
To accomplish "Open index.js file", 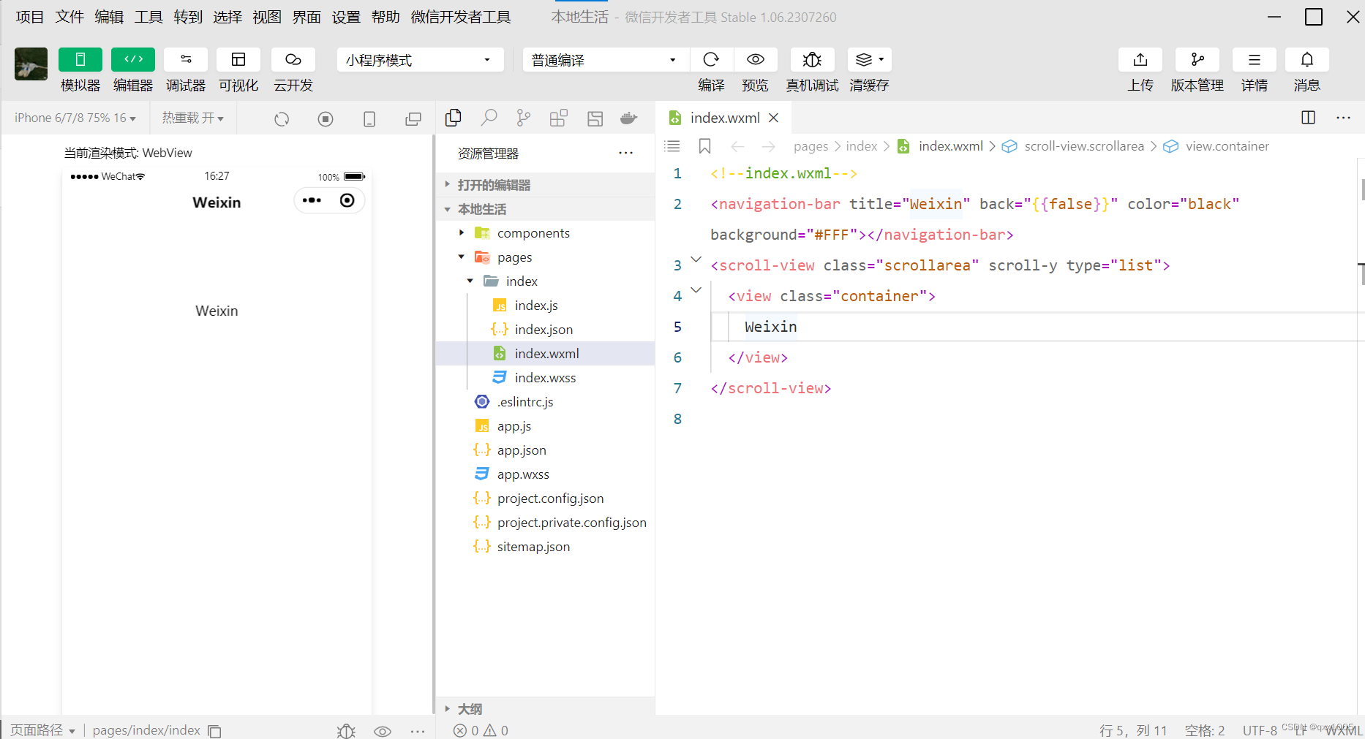I will click(x=545, y=306).
